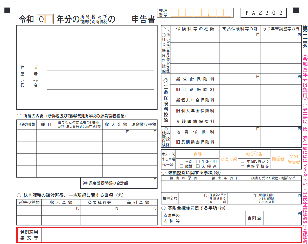The image size is (308, 244).
Task: Check the 死別 checkbox
Action: [x=181, y=162]
